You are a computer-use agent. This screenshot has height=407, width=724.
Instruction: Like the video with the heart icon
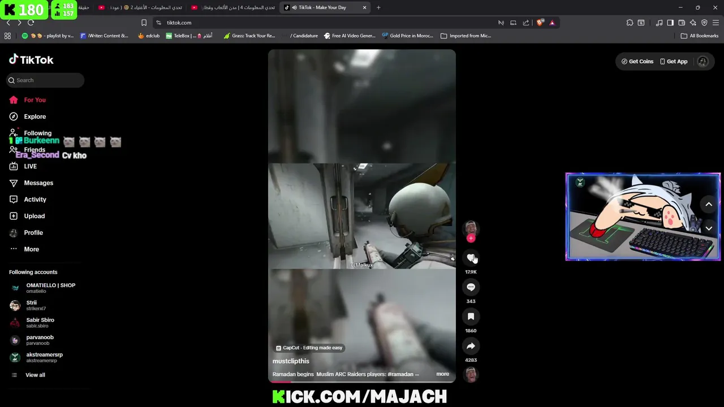click(471, 258)
